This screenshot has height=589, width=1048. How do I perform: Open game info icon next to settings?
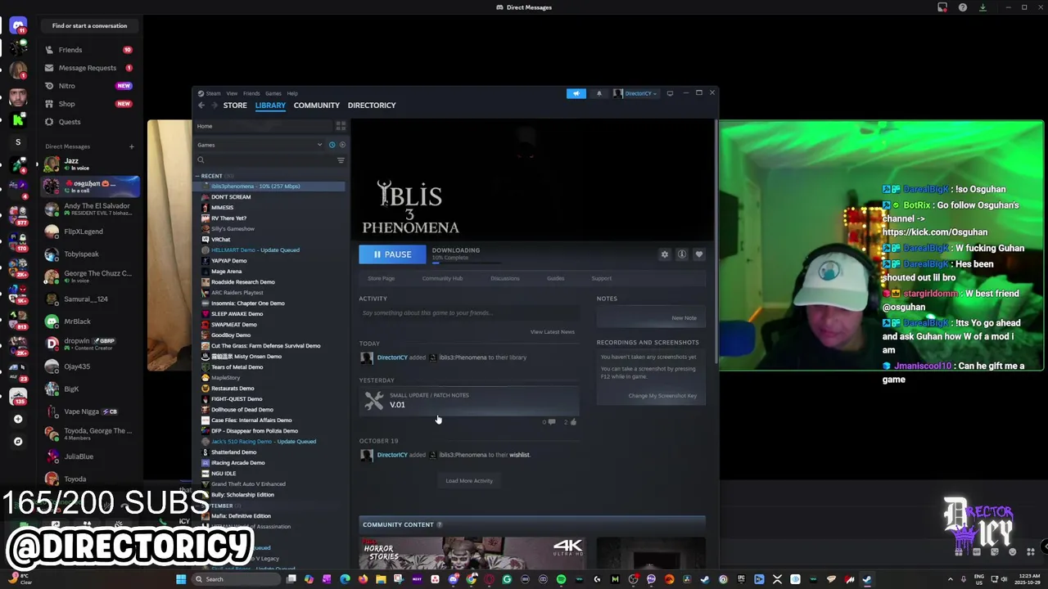pos(681,254)
